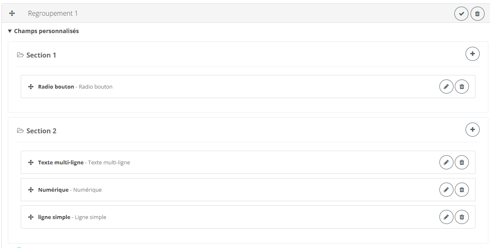Edit the Numérique field
Image resolution: width=490 pixels, height=248 pixels.
(446, 190)
